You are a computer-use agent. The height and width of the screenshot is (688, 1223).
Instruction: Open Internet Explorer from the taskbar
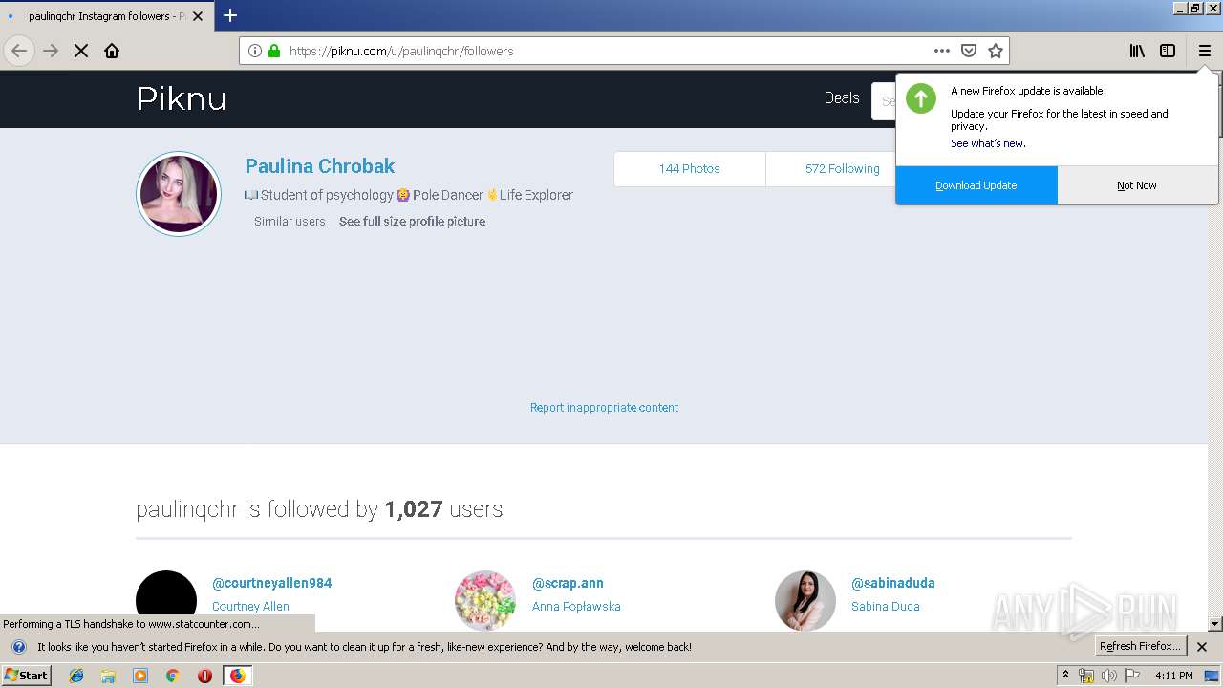point(76,676)
